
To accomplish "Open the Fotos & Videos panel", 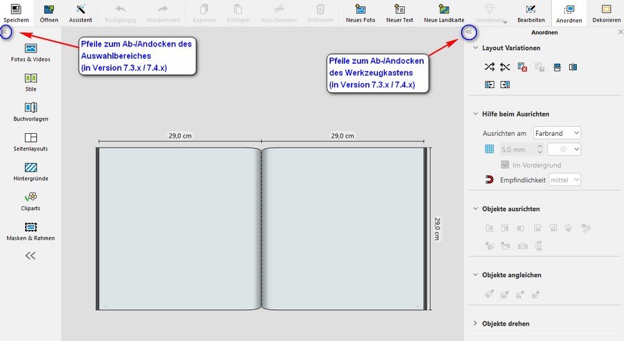I will coord(31,48).
